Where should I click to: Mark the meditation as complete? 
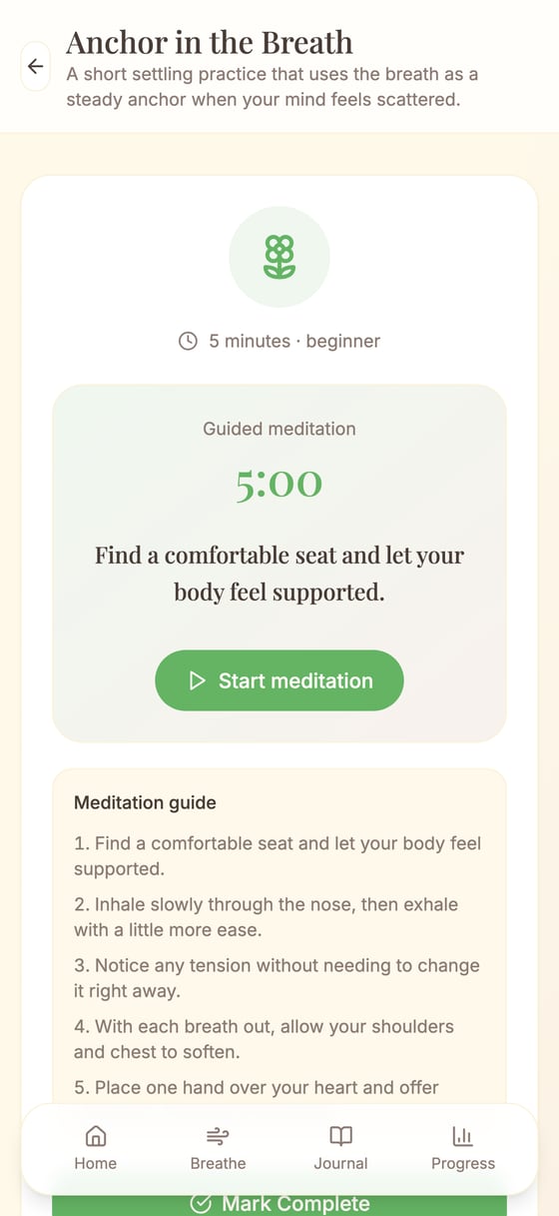click(279, 1203)
